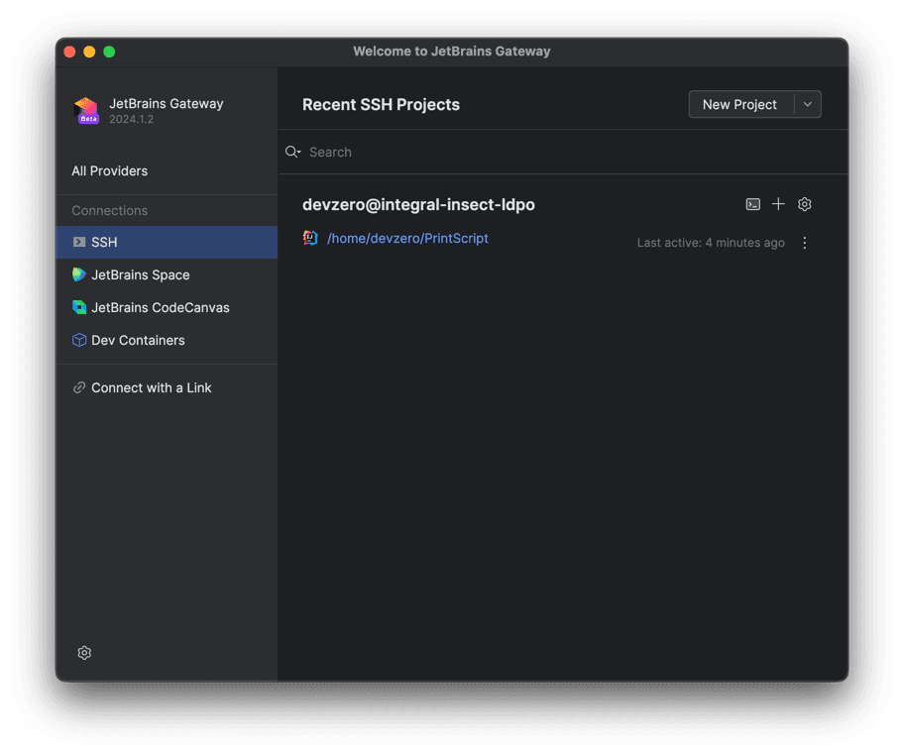Open JetBrains CodeCanvas connections
Screen dimensions: 904x755
click(168, 307)
